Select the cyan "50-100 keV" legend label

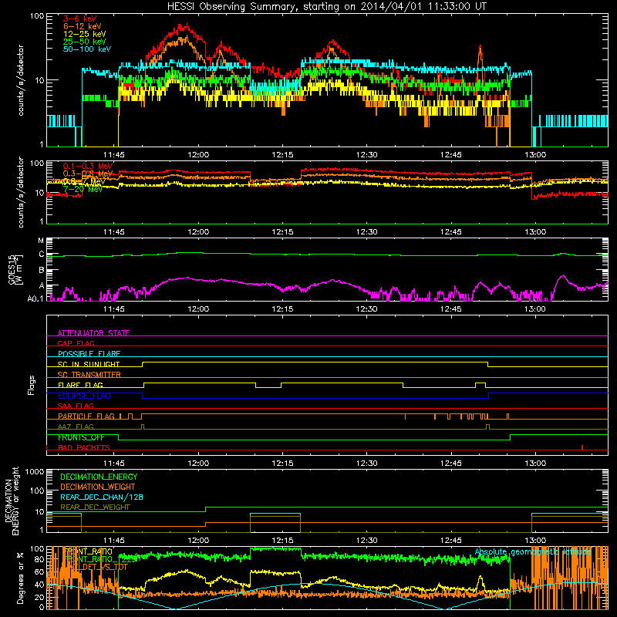tap(87, 49)
